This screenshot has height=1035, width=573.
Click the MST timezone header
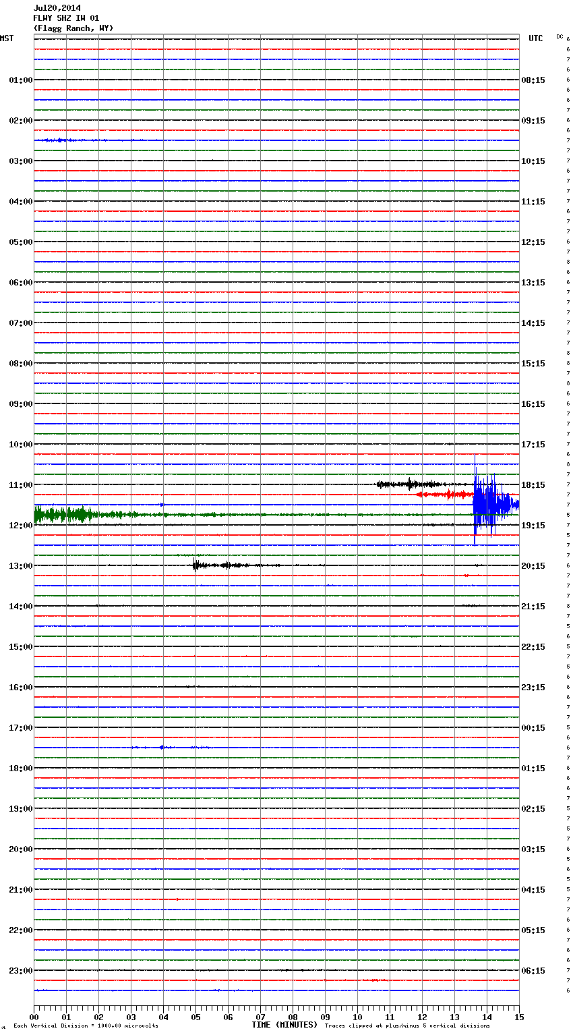7,38
